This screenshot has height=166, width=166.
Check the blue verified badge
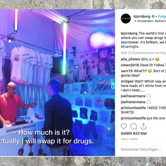(153, 17)
